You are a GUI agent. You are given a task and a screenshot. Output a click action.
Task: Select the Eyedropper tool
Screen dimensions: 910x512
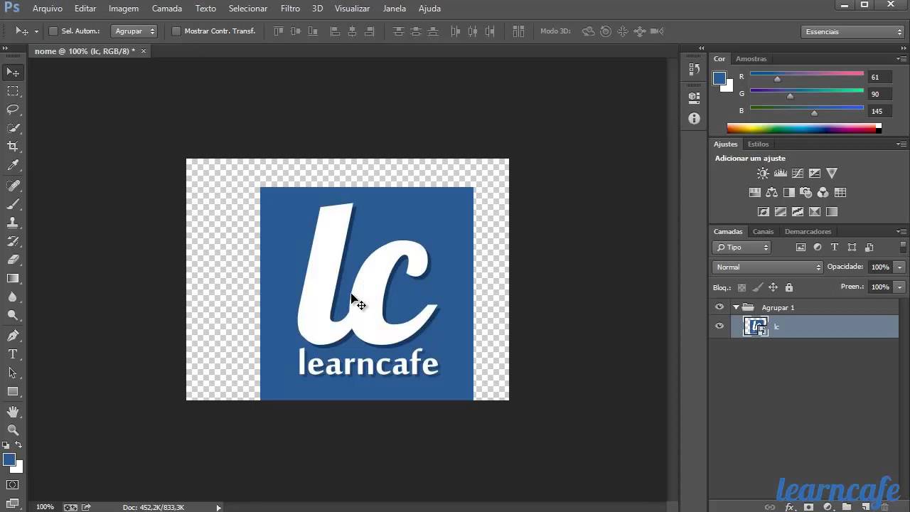click(13, 165)
